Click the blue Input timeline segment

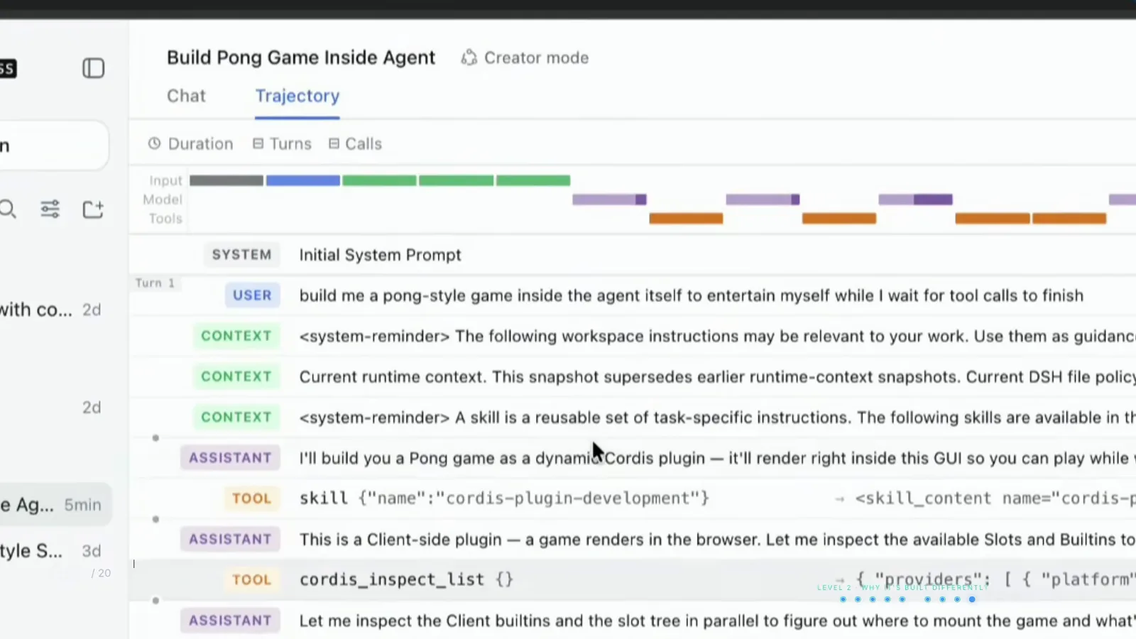[x=303, y=180]
